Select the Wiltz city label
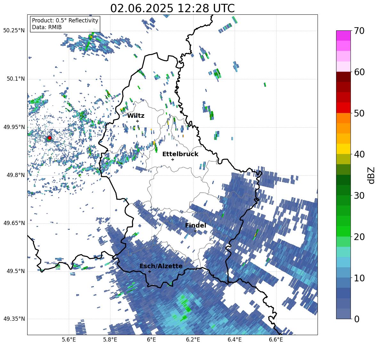The image size is (379, 346). [136, 116]
